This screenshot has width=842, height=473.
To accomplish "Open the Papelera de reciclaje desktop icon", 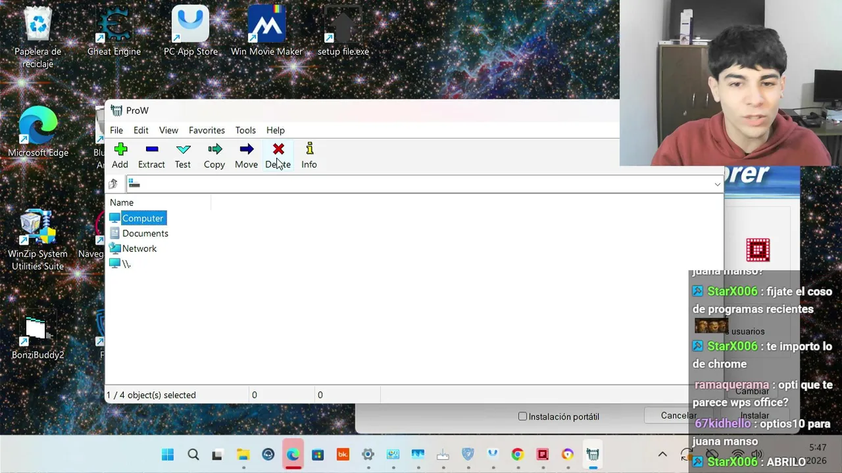I will click(x=38, y=38).
